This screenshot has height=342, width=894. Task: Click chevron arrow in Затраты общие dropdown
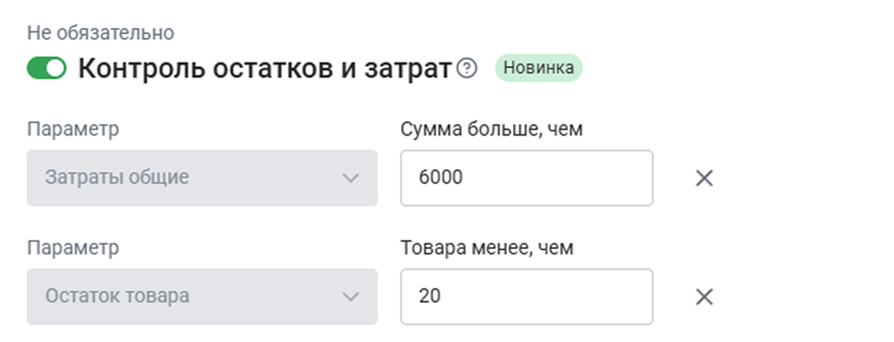[x=351, y=178]
